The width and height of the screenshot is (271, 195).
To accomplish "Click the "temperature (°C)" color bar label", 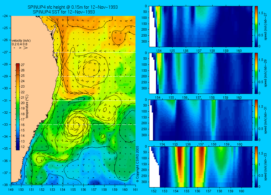I will coord(27,106).
